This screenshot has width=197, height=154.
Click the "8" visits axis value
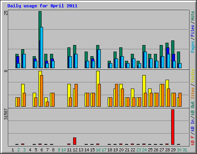coord(6,71)
